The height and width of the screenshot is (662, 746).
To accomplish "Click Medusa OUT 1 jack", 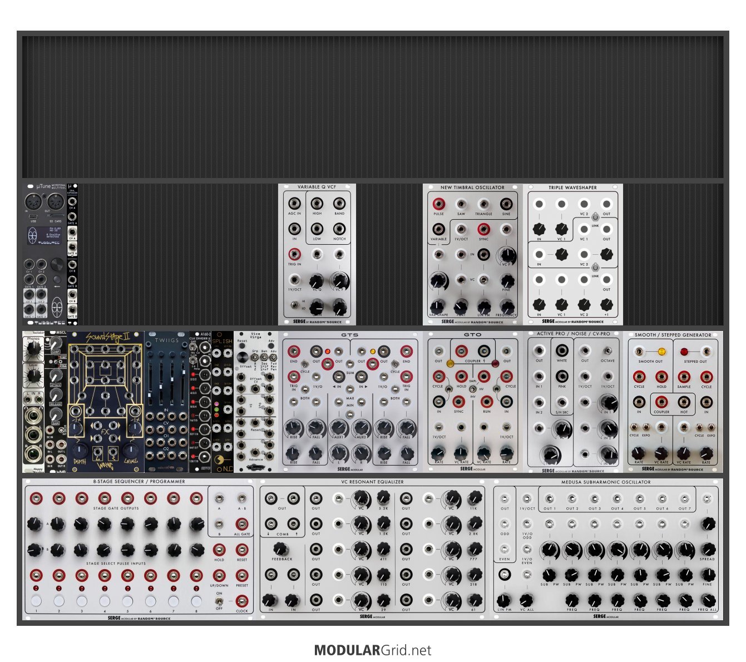I will coord(550,498).
